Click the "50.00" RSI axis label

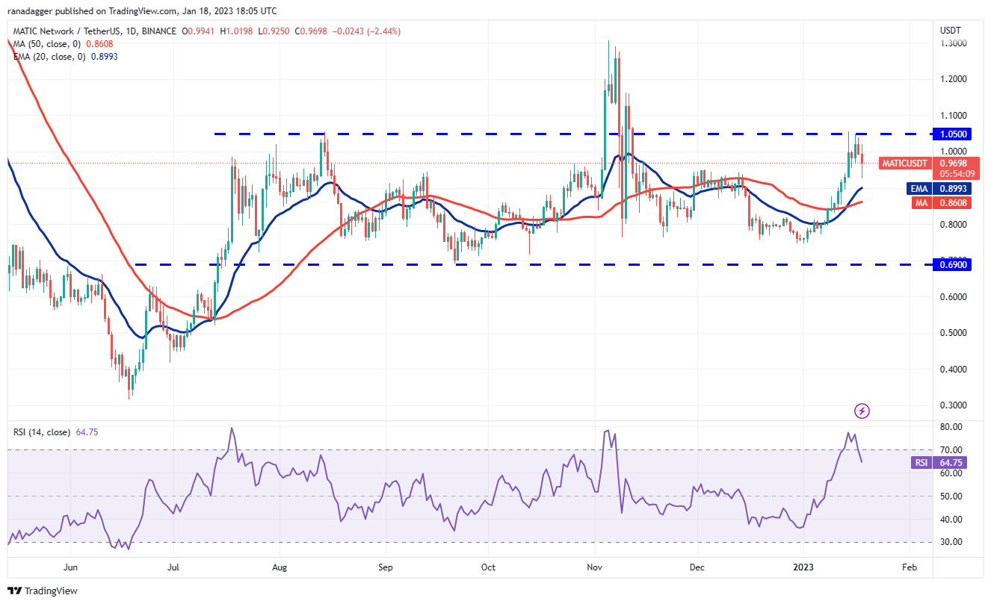tap(951, 496)
